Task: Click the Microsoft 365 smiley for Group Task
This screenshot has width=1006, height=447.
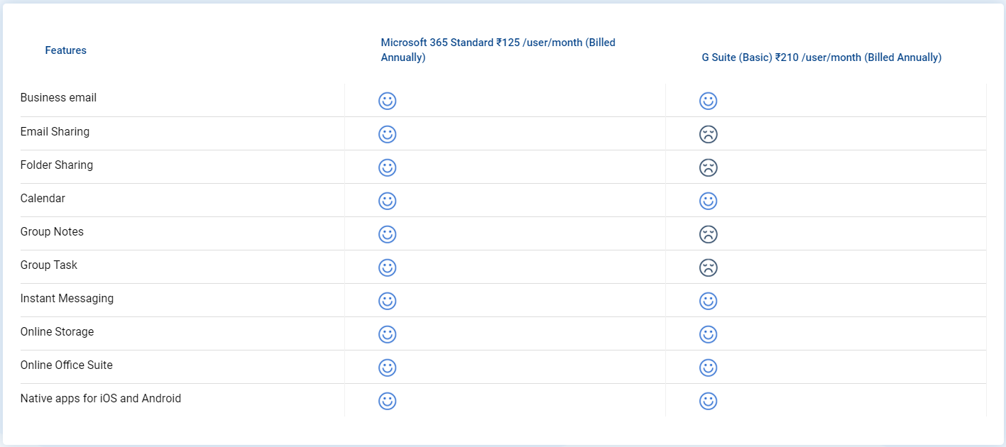Action: click(387, 267)
